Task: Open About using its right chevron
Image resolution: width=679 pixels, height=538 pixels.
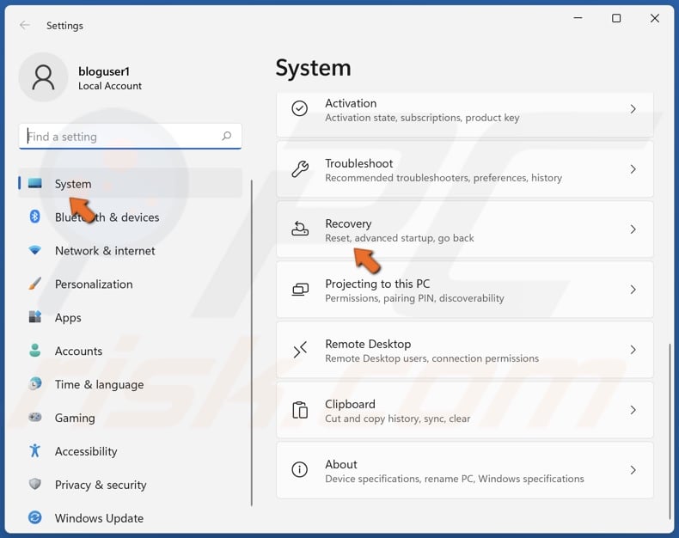Action: [633, 470]
